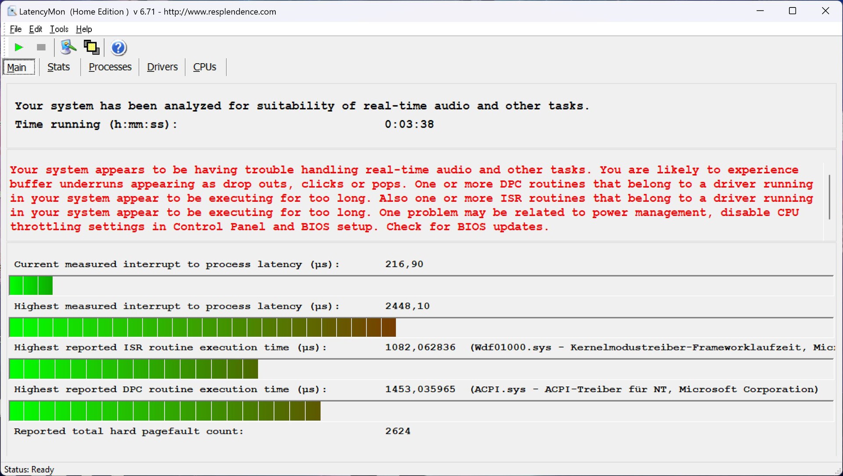Click the 'Reported total hard pagefault count:' label

tap(129, 431)
